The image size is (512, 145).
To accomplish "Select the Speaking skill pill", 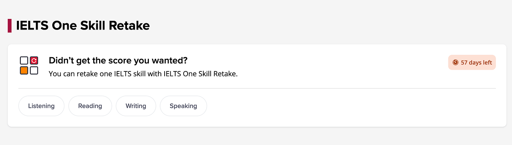I will [x=183, y=106].
